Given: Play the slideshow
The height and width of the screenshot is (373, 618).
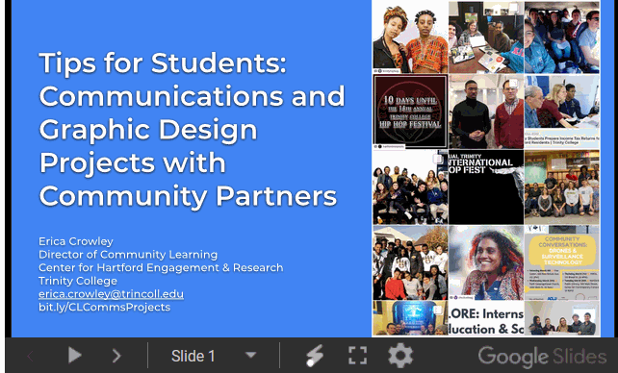Looking at the screenshot, I should tap(74, 356).
